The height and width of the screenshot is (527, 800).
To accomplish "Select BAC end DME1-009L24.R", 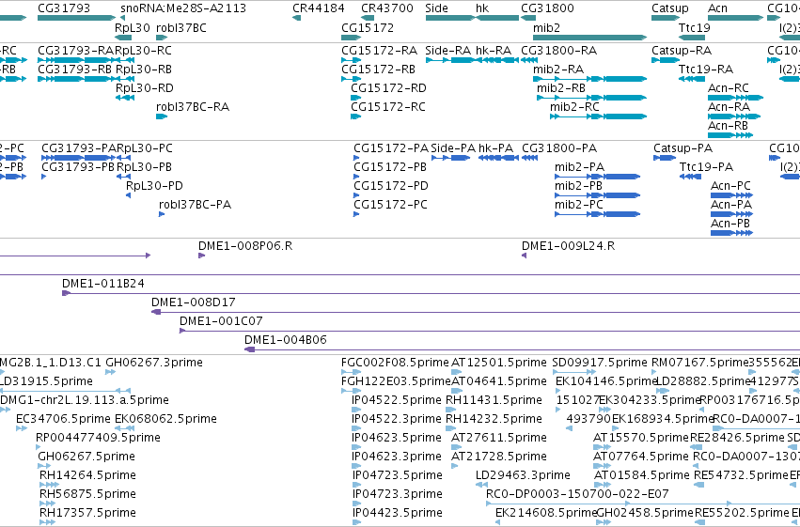I will tap(568, 246).
